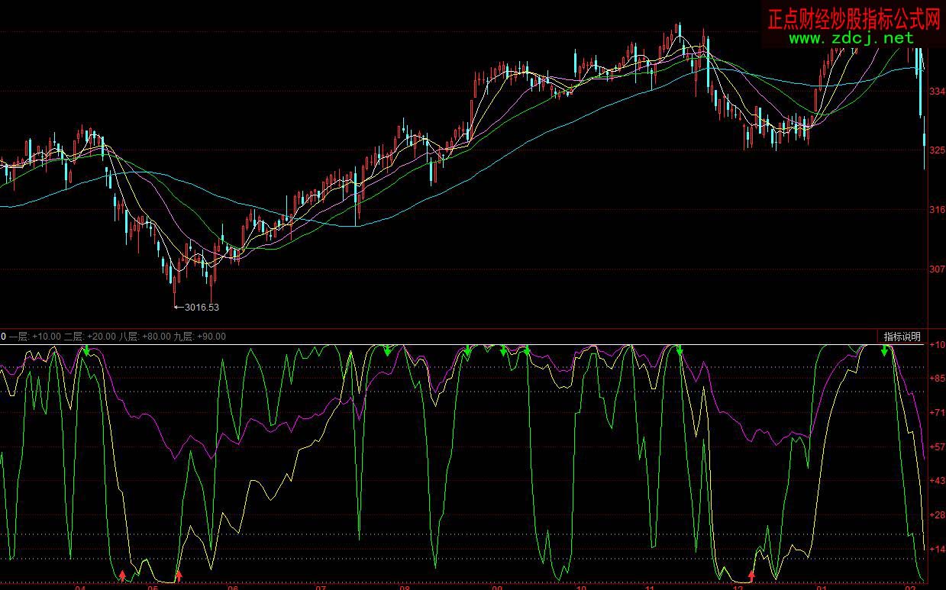
Task: Click the 307 price axis label
Action: pos(935,269)
